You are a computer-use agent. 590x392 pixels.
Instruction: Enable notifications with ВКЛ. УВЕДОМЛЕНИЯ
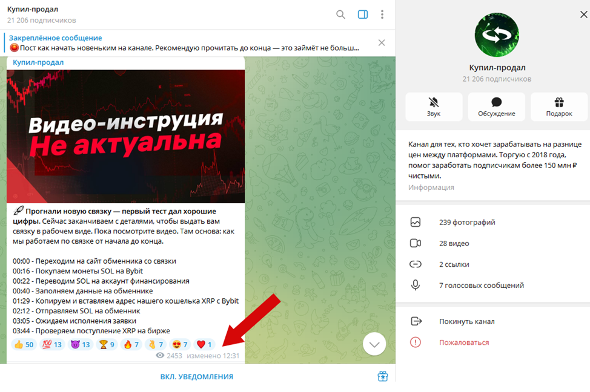tap(197, 377)
